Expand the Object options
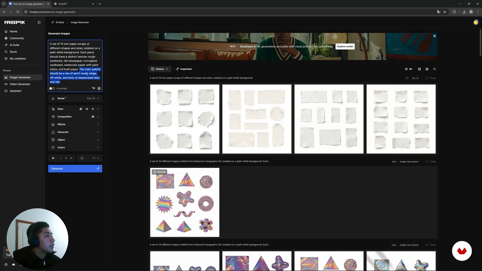482x271 pixels. pos(75,140)
